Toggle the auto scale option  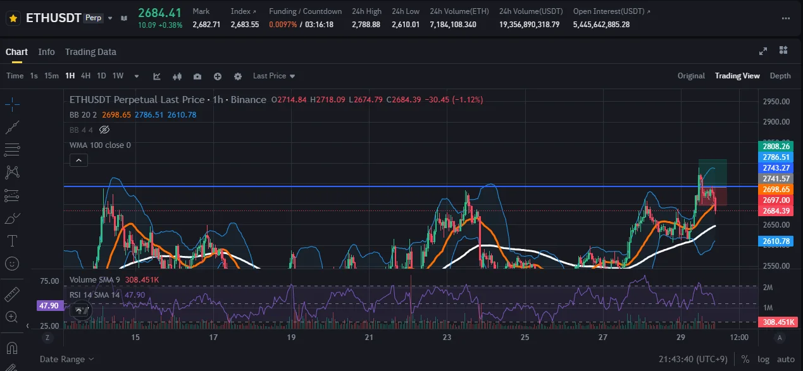(784, 359)
